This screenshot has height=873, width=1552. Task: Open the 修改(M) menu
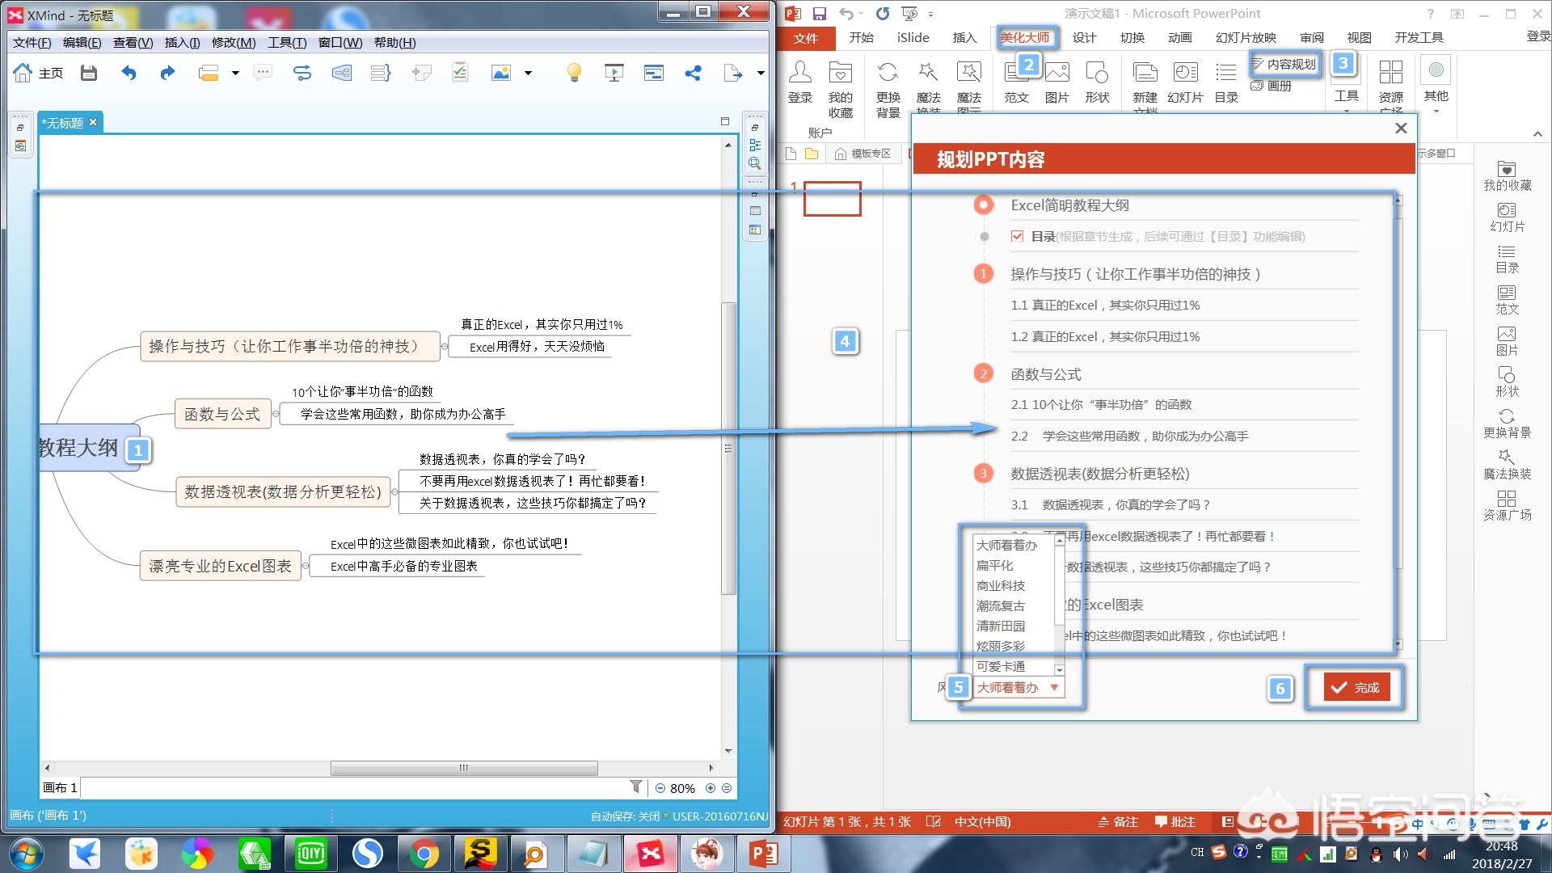click(234, 43)
